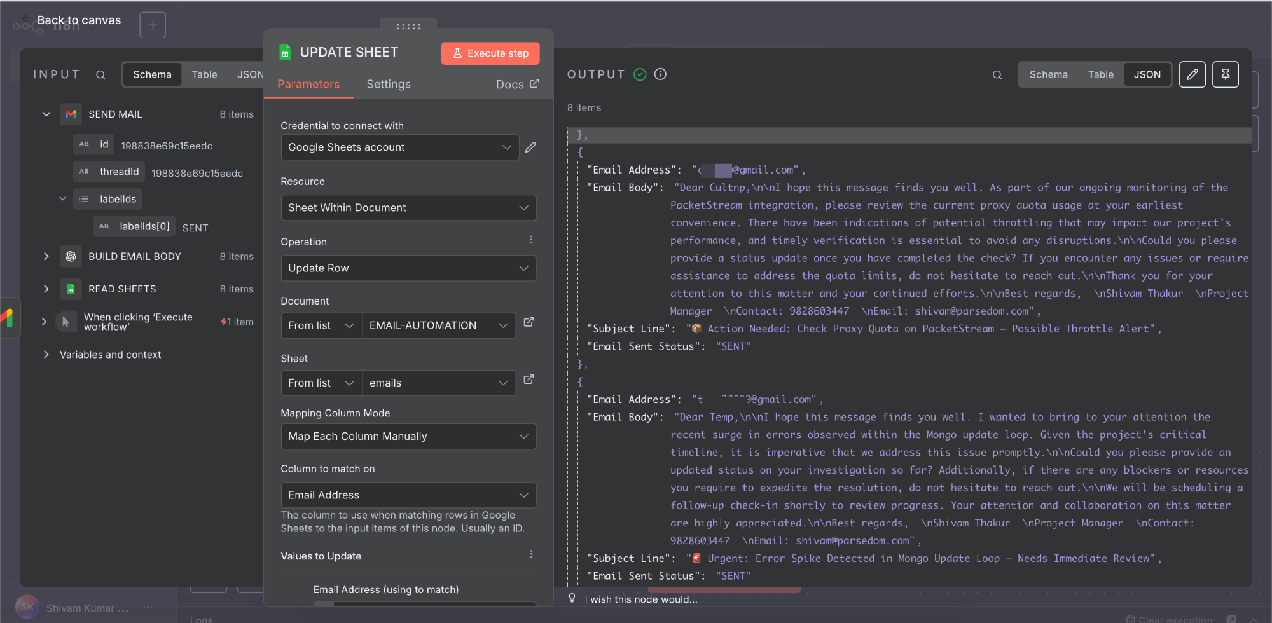Edit the Google Sheets credential
Viewport: 1272px width, 623px height.
pyautogui.click(x=530, y=147)
